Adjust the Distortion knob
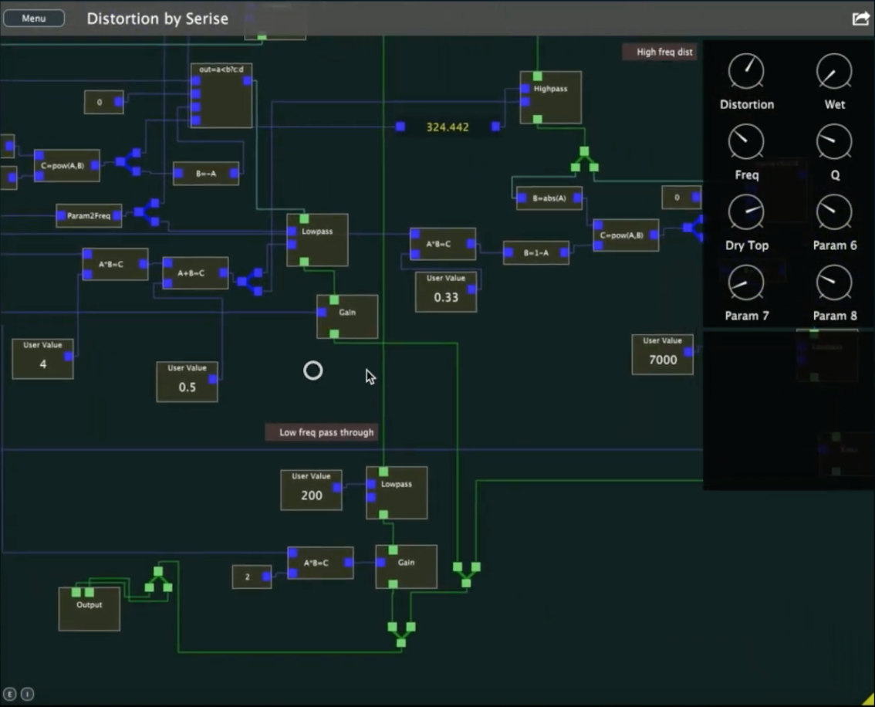The height and width of the screenshot is (707, 875). [x=746, y=72]
